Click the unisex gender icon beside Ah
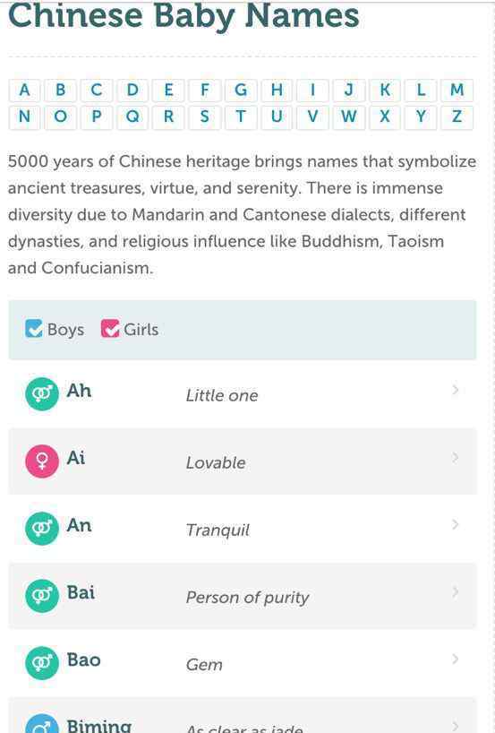Viewport: 495px width, 733px height. point(42,394)
